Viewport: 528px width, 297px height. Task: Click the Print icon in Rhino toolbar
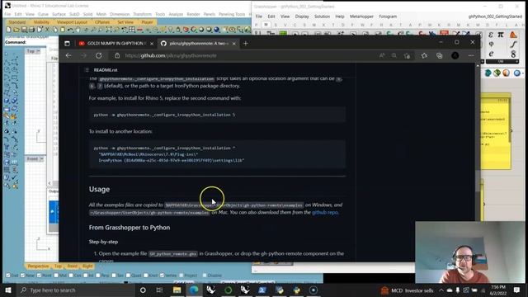coord(31,30)
